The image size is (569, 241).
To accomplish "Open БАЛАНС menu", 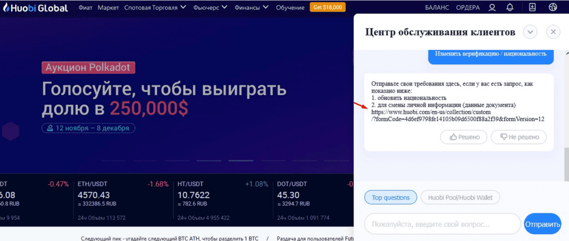I will 437,7.
